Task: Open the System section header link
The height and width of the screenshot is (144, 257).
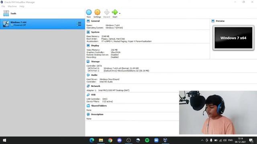Action: pos(95,32)
